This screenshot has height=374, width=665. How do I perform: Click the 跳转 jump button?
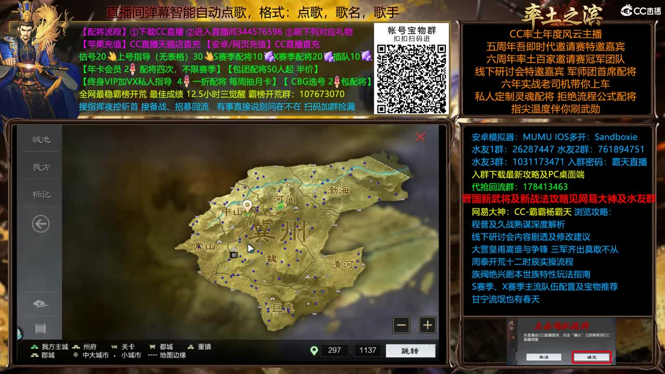[410, 350]
